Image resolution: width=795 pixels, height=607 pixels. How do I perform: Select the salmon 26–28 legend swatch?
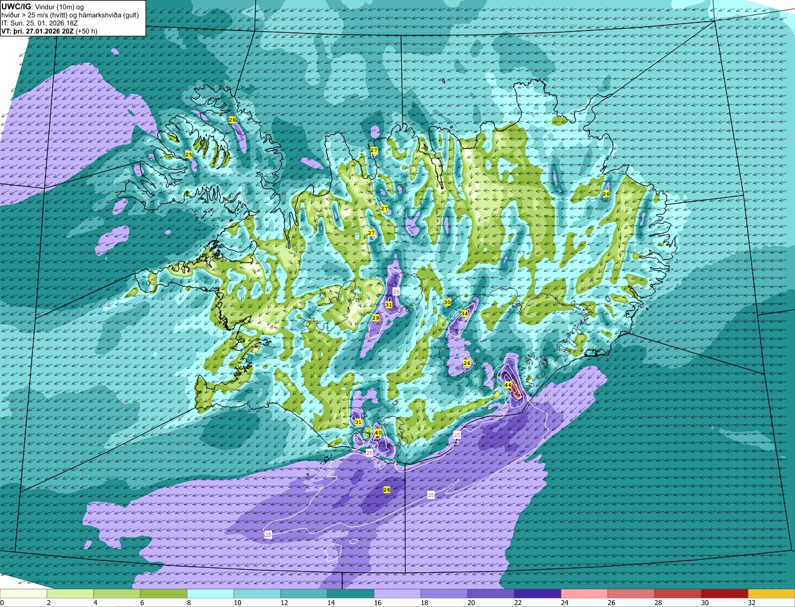click(x=631, y=594)
